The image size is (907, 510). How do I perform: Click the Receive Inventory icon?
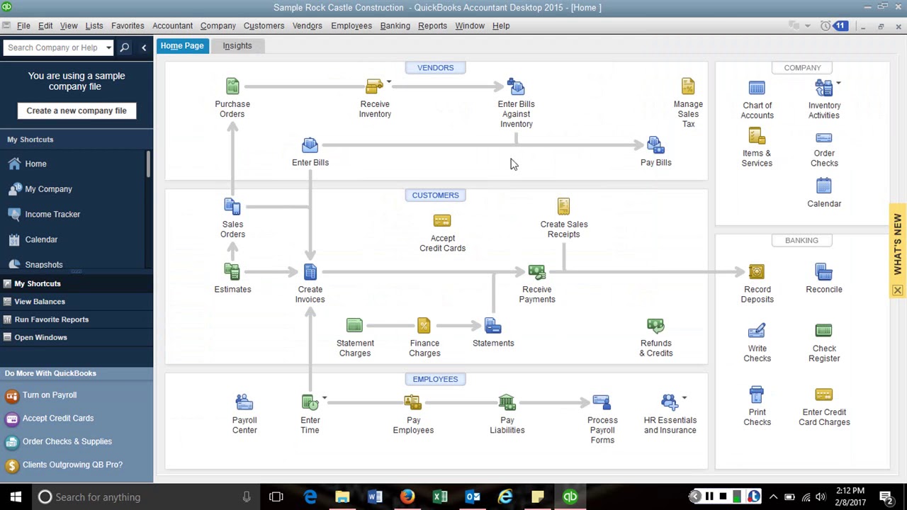[374, 86]
